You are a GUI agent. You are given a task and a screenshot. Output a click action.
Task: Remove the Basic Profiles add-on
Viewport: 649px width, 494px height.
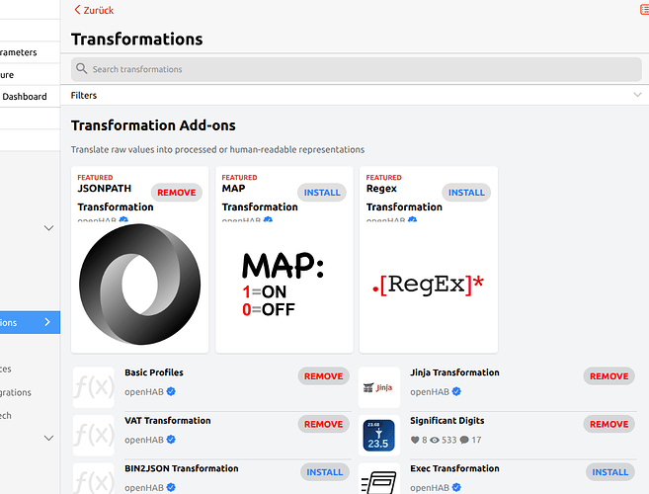323,376
